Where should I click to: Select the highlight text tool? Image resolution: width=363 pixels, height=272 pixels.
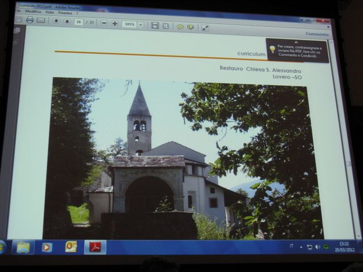(x=191, y=28)
